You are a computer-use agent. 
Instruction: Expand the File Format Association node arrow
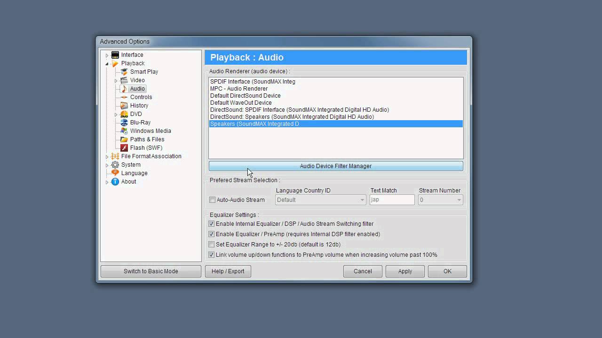pyautogui.click(x=107, y=157)
